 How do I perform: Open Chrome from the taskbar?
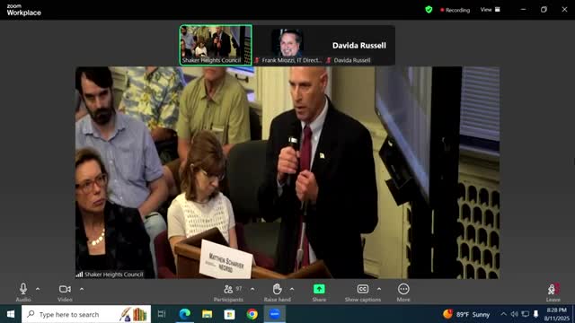point(252,314)
